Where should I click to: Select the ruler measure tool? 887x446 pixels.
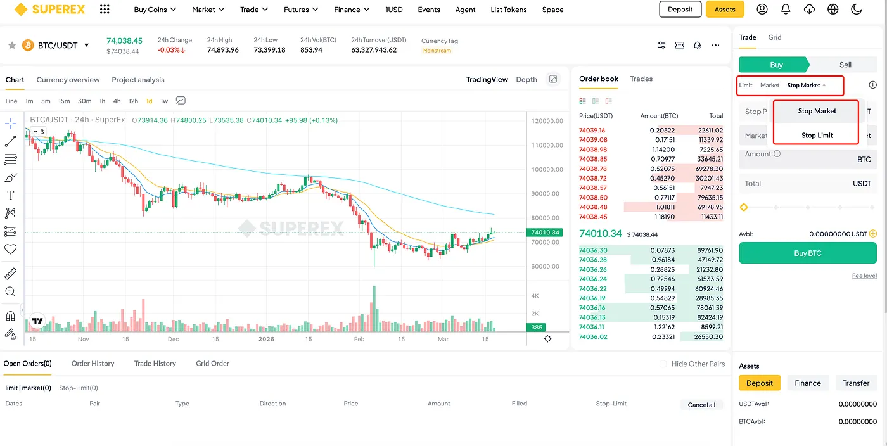(x=10, y=274)
